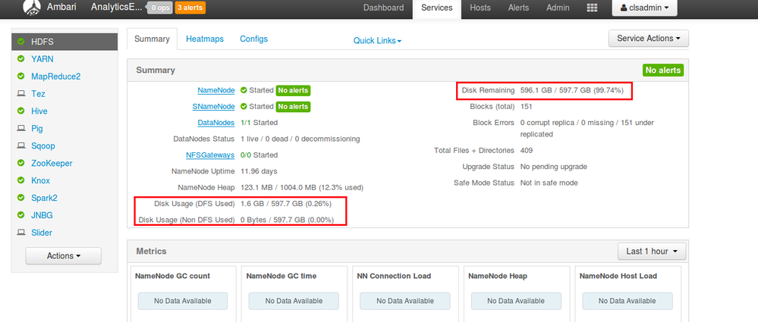758x322 pixels.
Task: Select the ZooKeeper service
Action: click(52, 163)
